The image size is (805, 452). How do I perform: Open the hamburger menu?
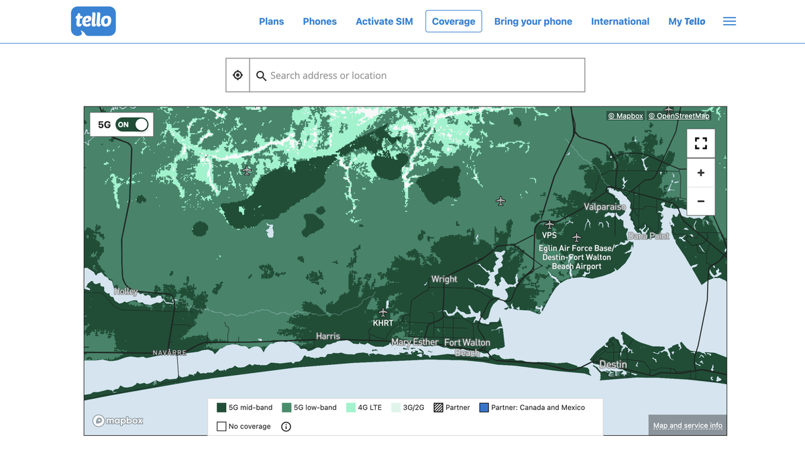729,21
